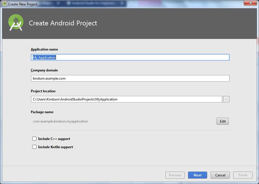
Task: Click the Package name label
Action: tap(42, 112)
